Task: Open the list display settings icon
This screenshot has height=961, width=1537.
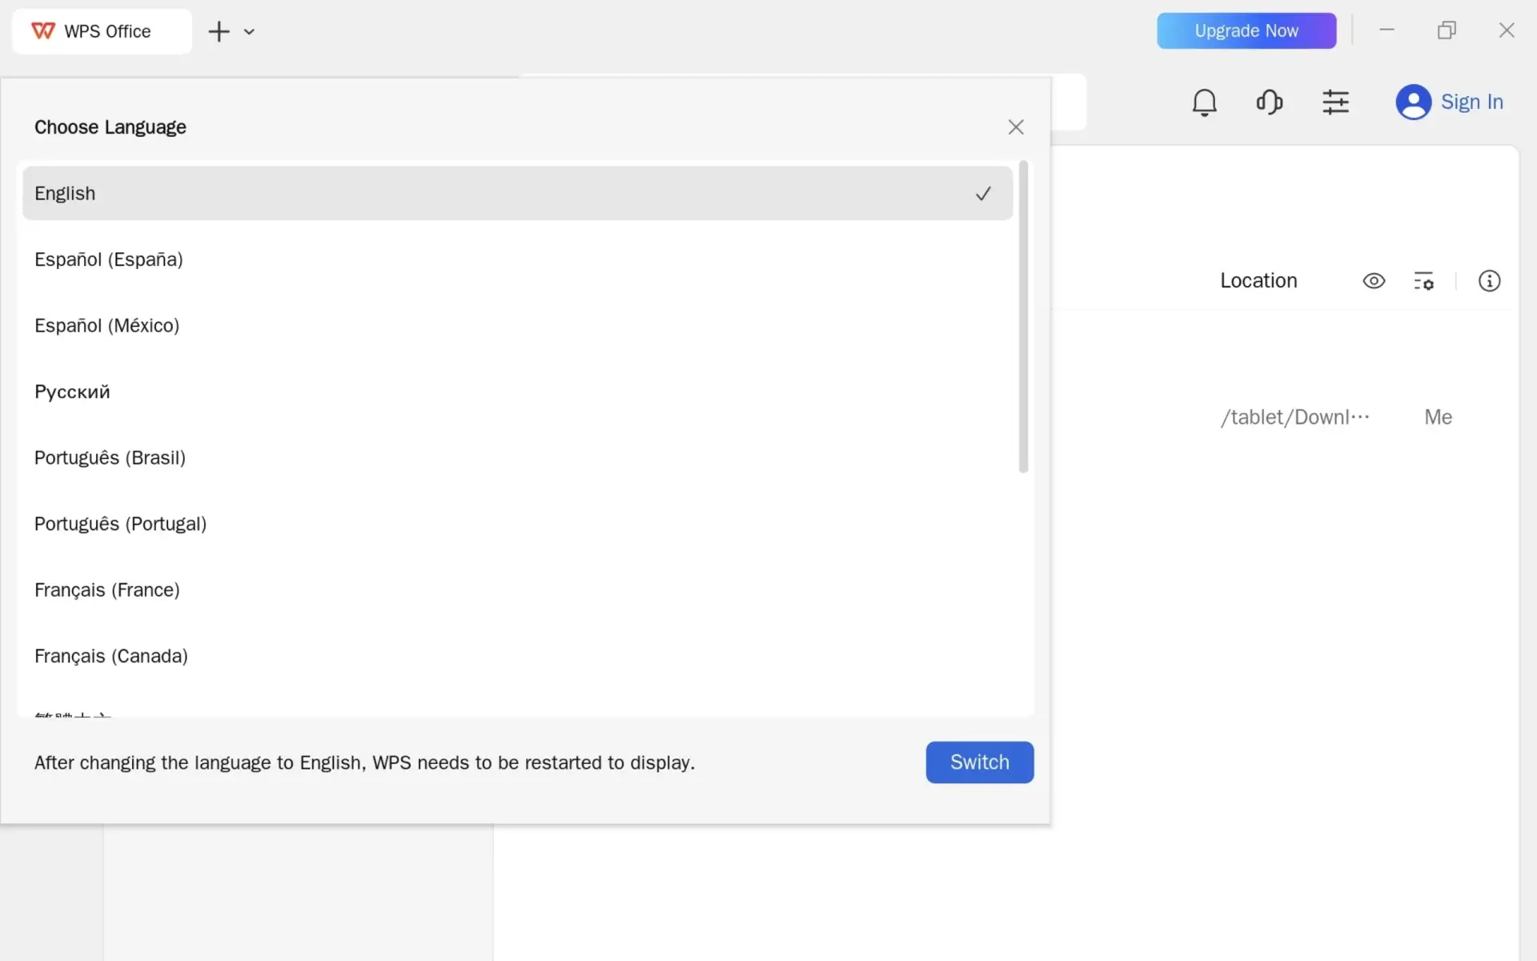Action: click(1423, 281)
